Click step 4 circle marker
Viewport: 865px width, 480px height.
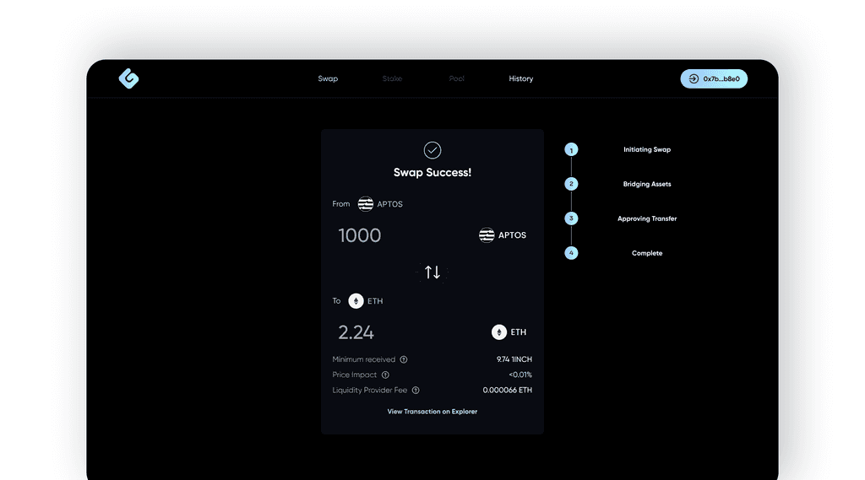(x=571, y=253)
